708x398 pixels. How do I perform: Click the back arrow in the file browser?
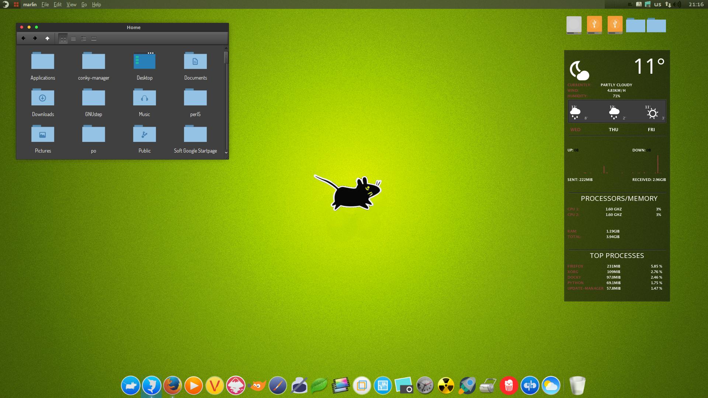[x=23, y=38]
